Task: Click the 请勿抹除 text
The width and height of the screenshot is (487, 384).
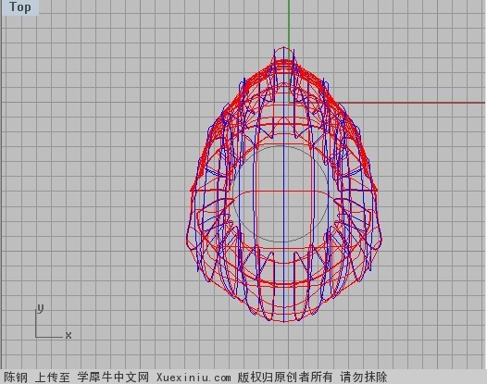Action: (364, 378)
